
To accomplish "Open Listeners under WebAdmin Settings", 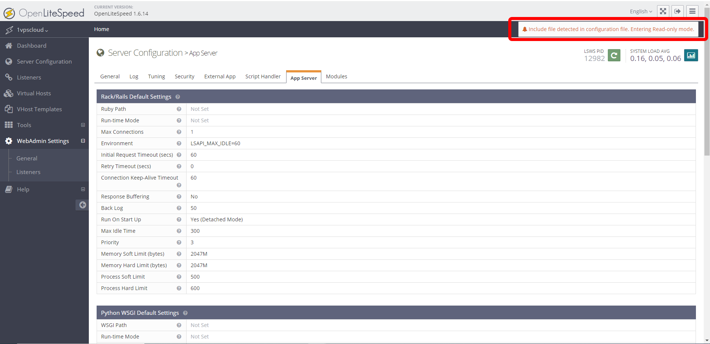I will coord(29,172).
